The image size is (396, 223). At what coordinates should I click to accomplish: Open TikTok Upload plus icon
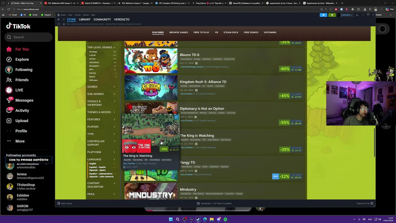coord(9,121)
